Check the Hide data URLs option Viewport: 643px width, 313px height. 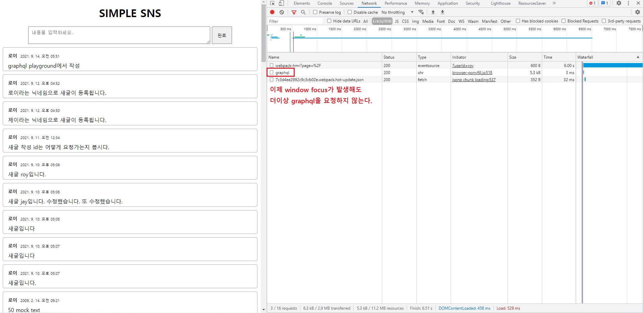tap(329, 21)
